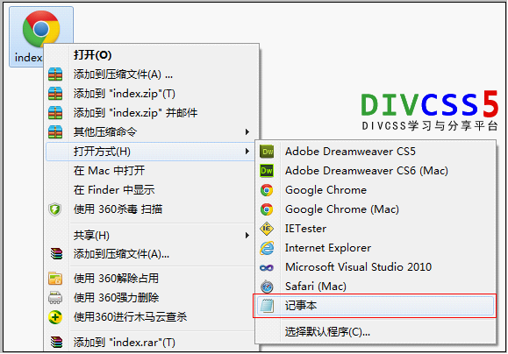
Task: Choose 使用360进行木马云查杀
Action: coord(151,317)
